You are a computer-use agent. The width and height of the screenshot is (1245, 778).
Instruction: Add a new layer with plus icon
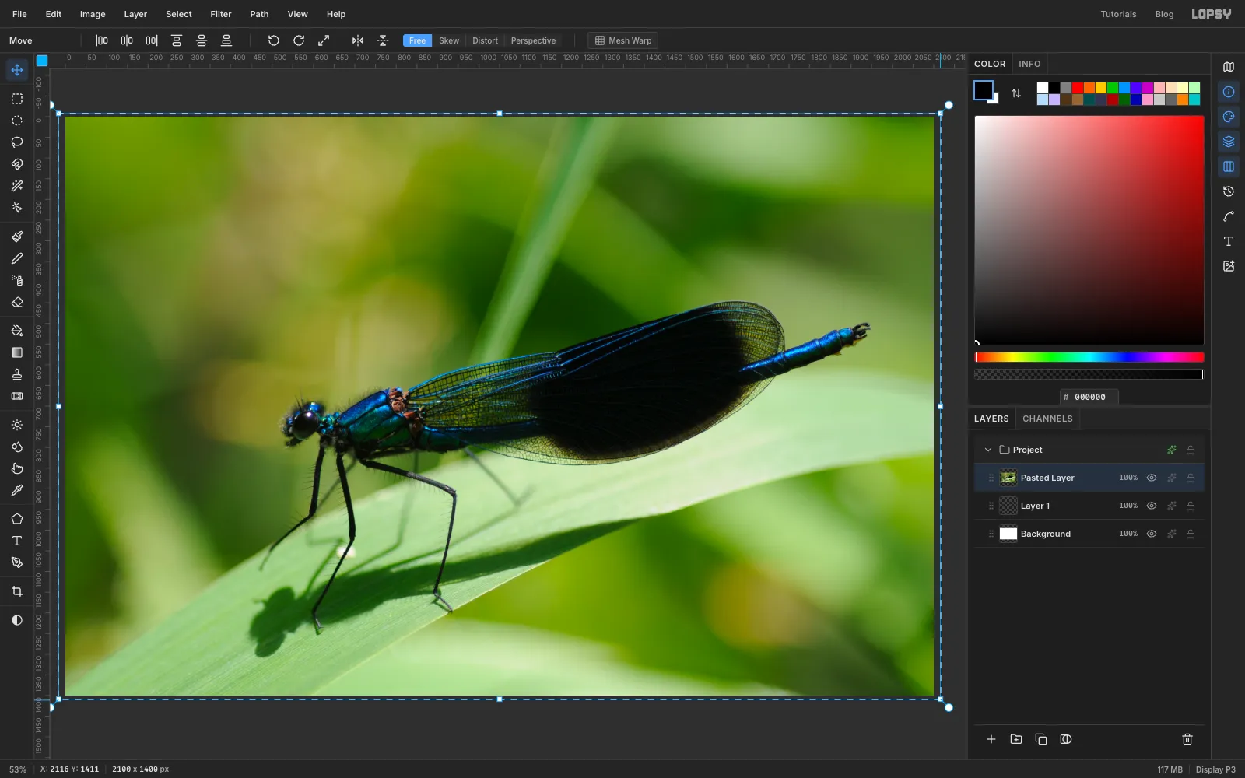991,739
